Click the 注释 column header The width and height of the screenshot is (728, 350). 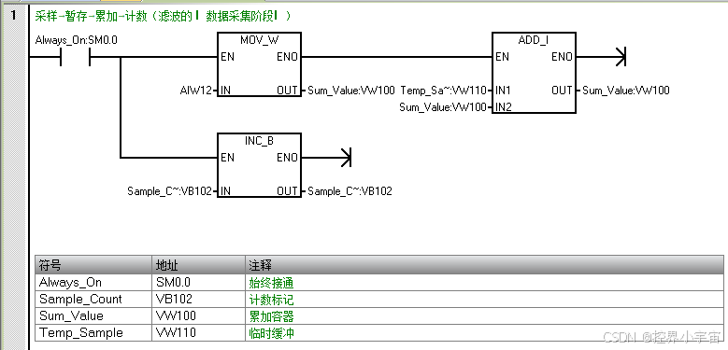tap(485, 265)
